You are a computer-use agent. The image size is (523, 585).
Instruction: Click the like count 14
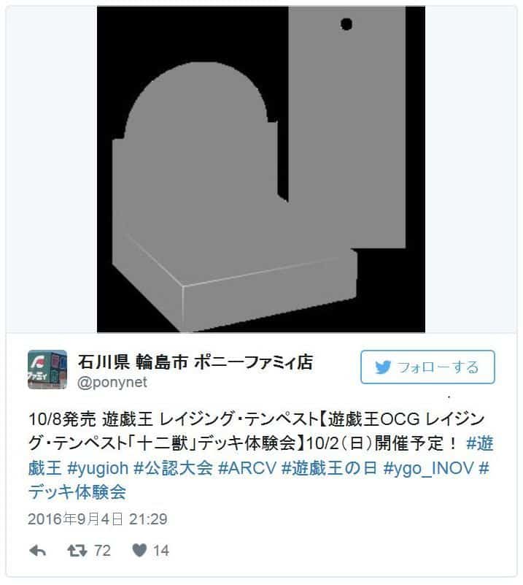161,551
